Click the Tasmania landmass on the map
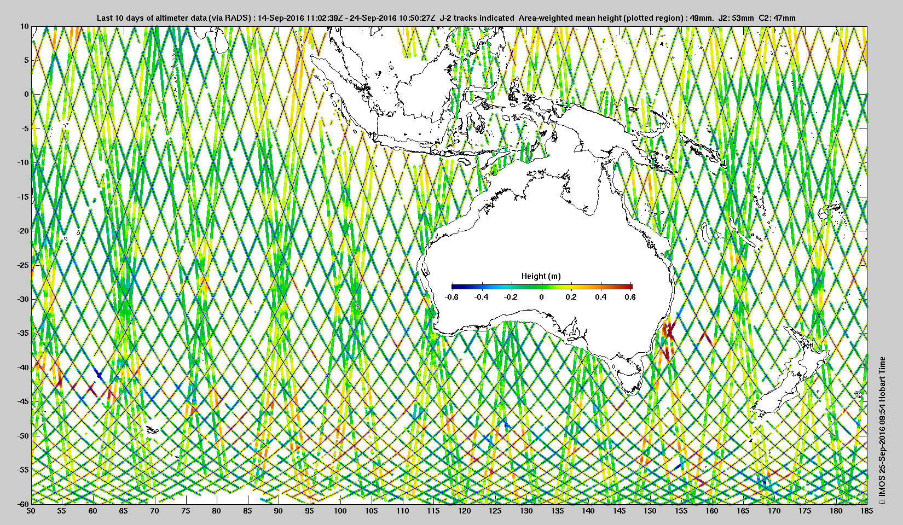The image size is (903, 525). (630, 381)
